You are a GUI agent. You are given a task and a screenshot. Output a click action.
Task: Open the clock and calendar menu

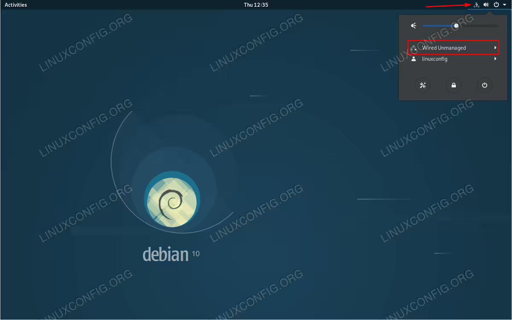pos(256,5)
